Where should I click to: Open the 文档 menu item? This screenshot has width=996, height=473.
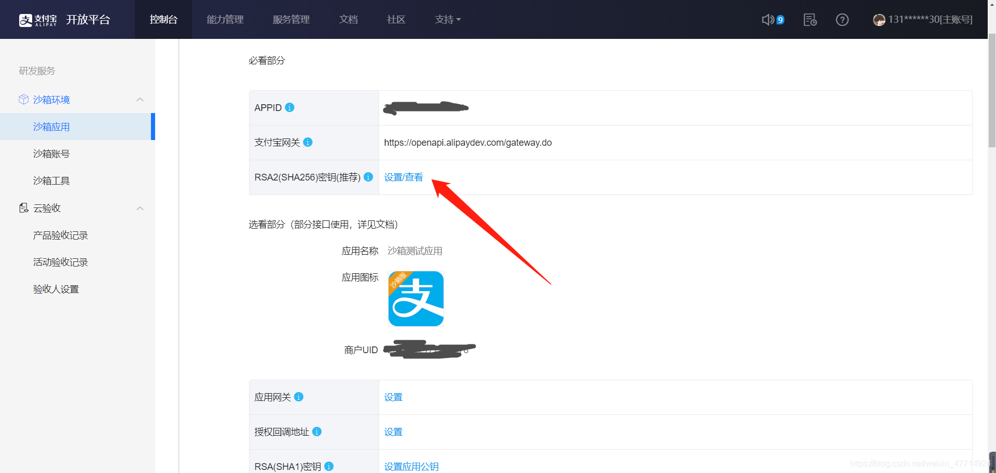point(349,20)
